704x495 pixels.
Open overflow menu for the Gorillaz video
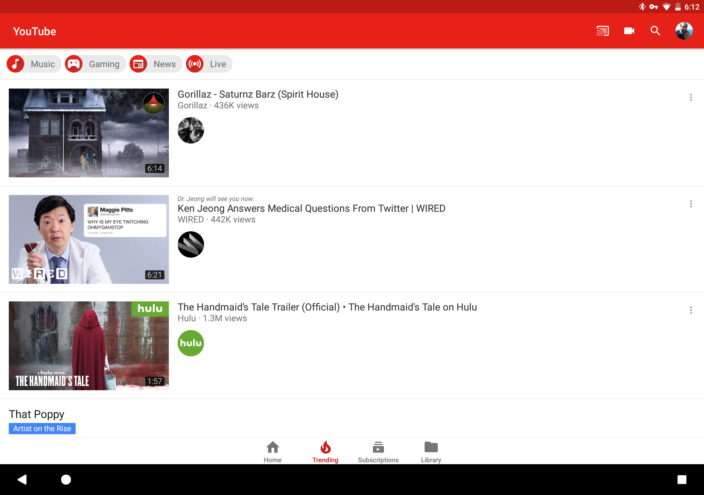pos(691,97)
